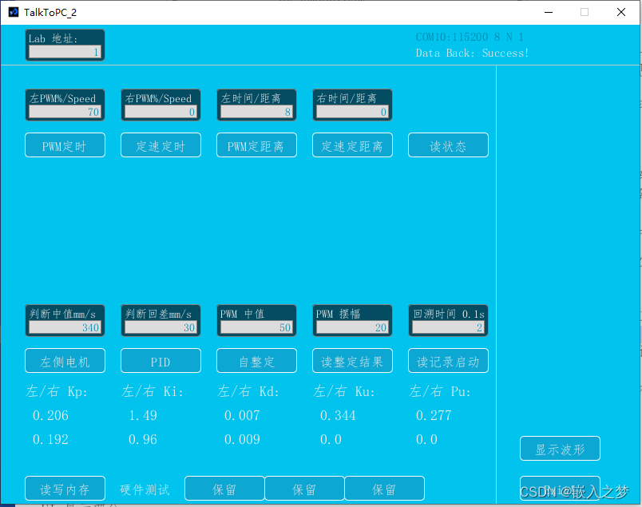Click the PWM 摆幅 input field
This screenshot has width=642, height=507.
click(352, 327)
